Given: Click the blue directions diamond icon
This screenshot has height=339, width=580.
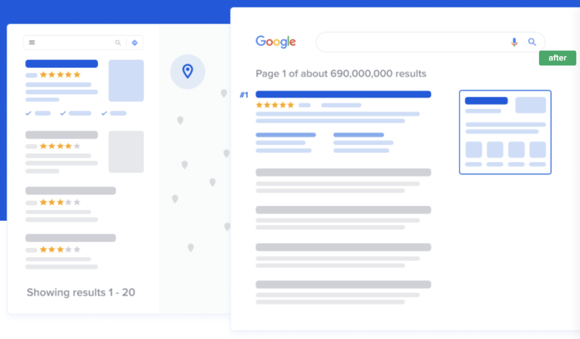Looking at the screenshot, I should 135,42.
